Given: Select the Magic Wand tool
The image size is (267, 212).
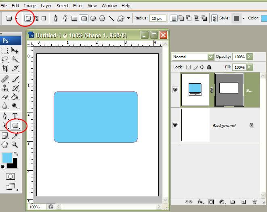Looking at the screenshot, I should (15, 60).
